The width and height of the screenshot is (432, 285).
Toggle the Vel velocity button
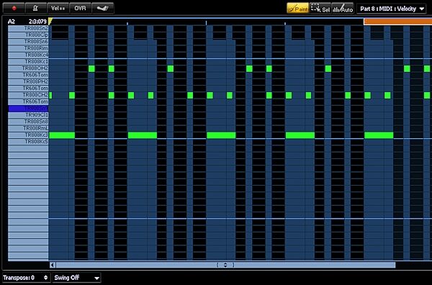click(58, 8)
